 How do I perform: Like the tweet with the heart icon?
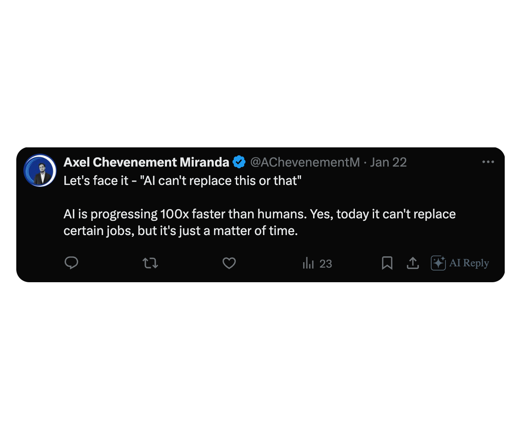pos(229,263)
